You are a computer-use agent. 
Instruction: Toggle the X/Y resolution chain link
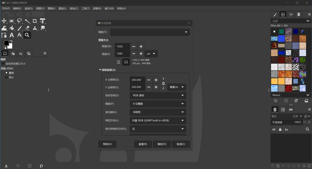163,83
